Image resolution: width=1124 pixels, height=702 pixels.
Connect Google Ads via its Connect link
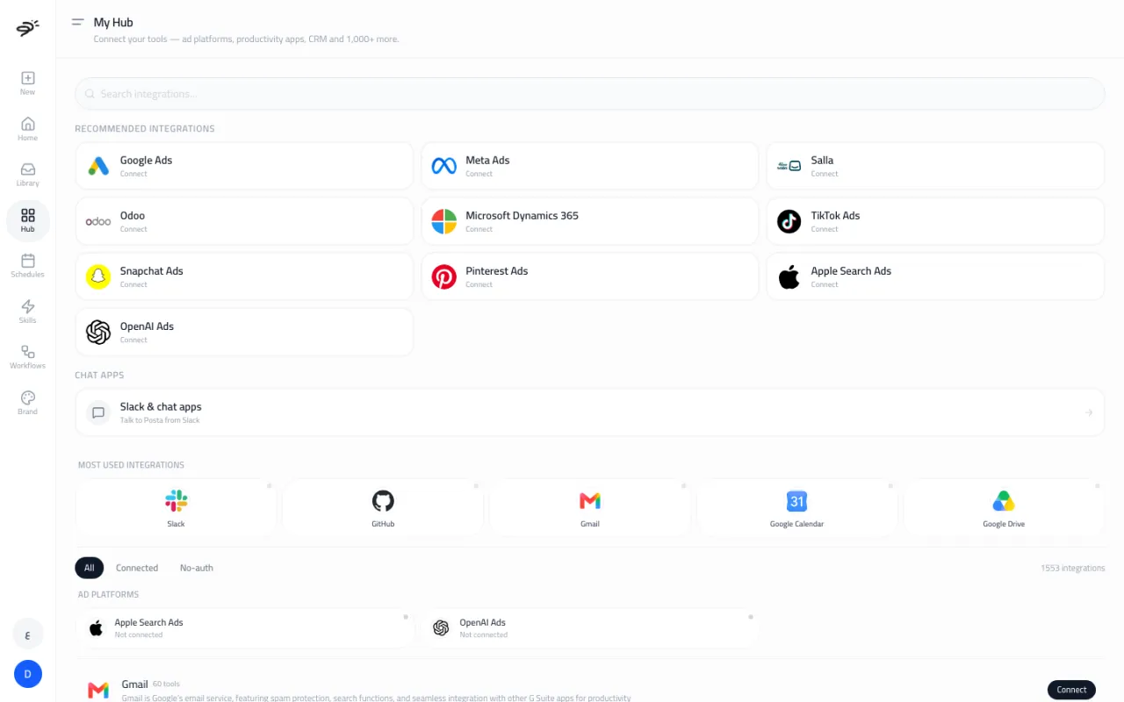click(133, 174)
